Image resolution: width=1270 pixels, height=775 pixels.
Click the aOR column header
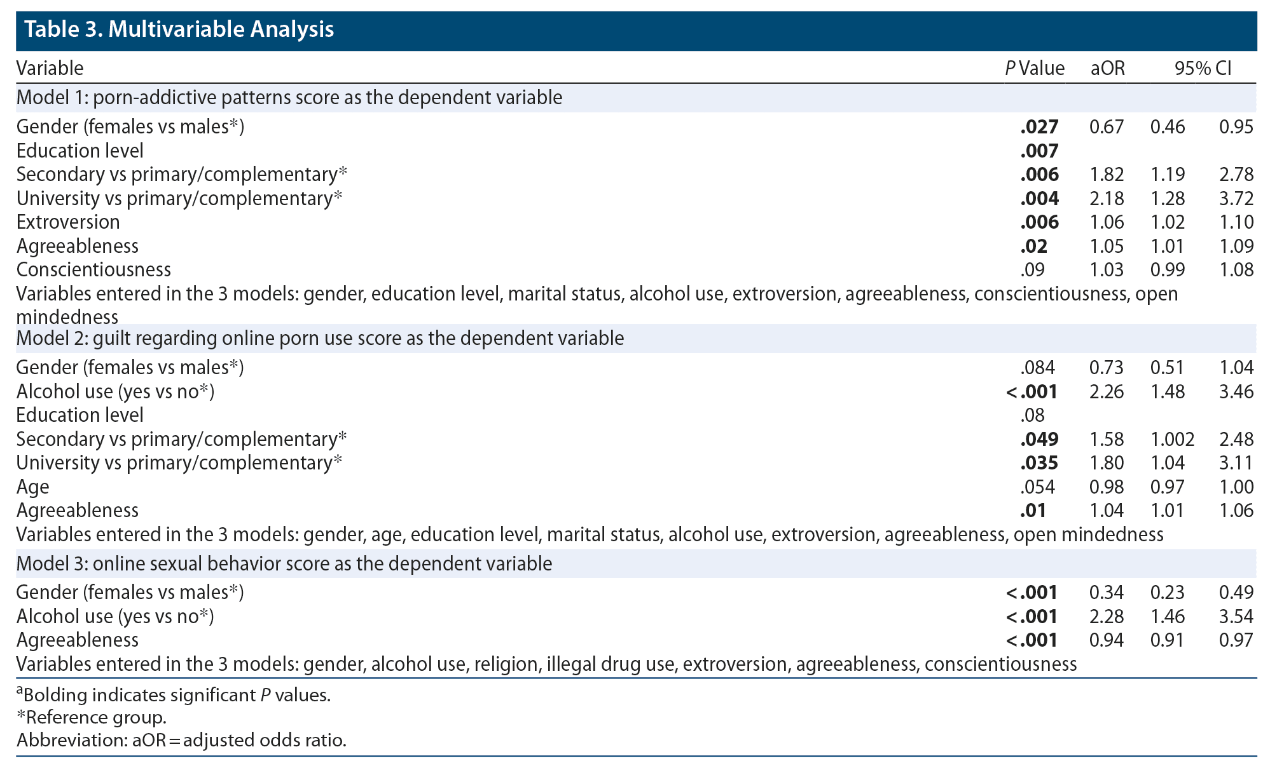pos(1107,69)
